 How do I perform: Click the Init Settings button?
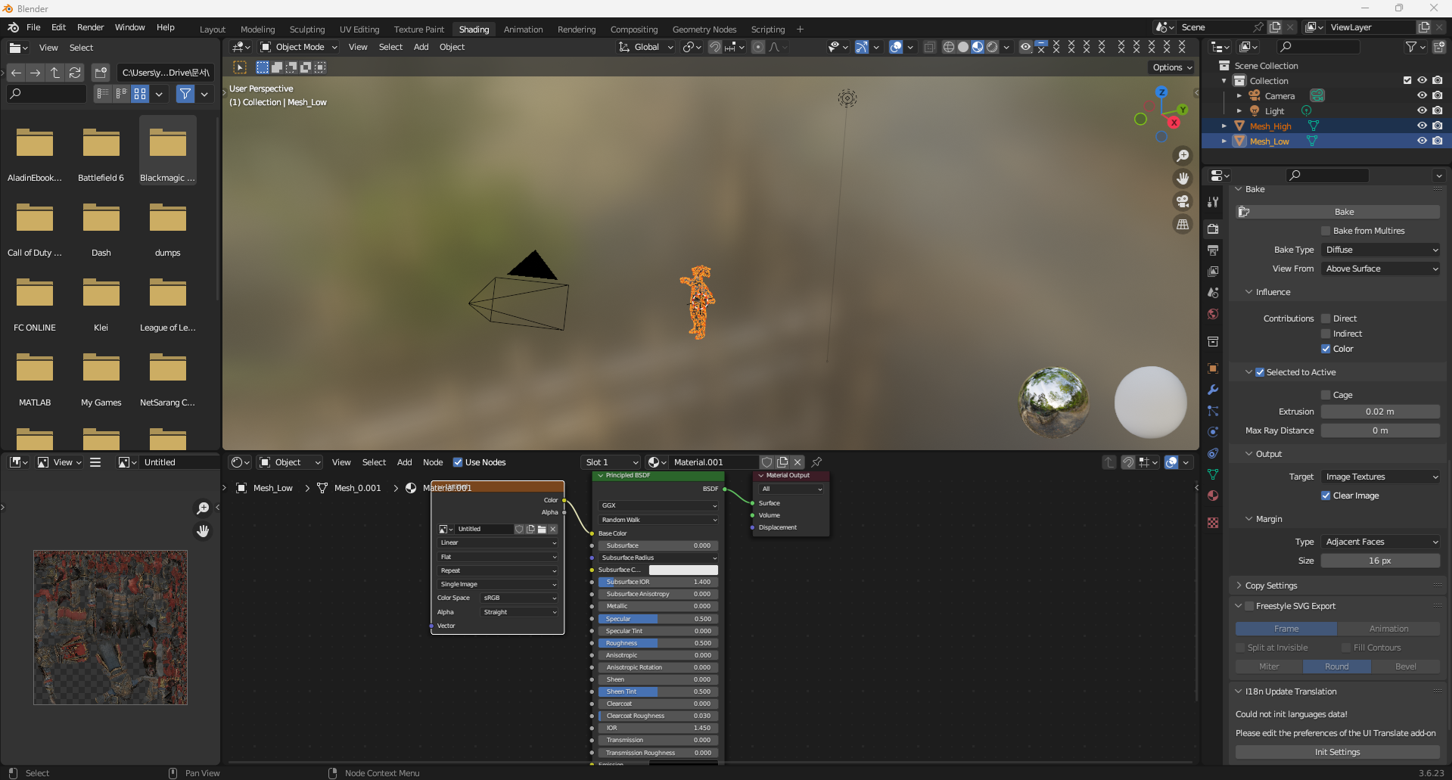[1338, 752]
